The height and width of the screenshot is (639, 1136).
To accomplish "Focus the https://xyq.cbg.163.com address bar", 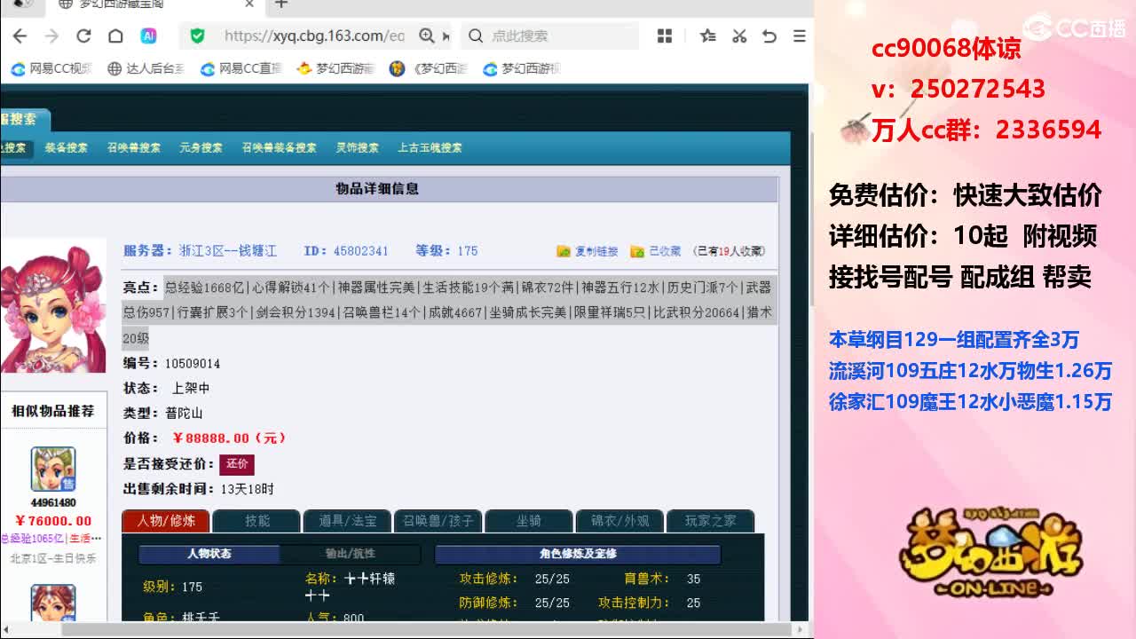I will [x=314, y=35].
